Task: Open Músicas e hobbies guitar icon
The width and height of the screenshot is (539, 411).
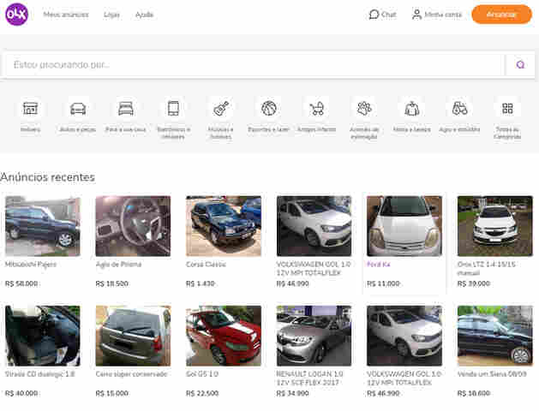Action: click(221, 109)
